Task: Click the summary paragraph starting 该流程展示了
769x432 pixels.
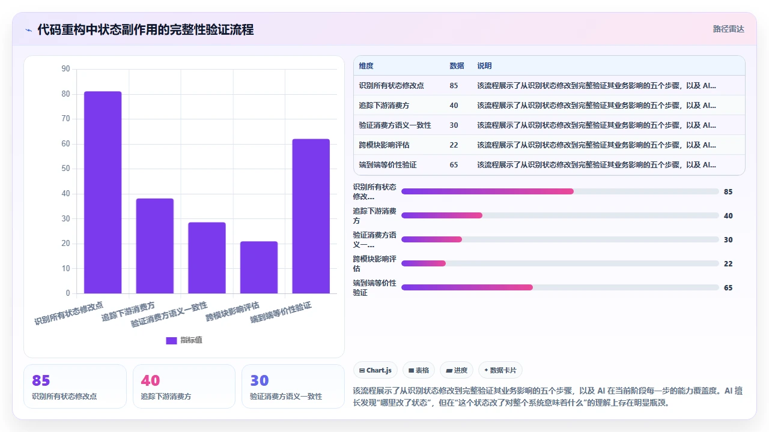Action: coord(548,397)
